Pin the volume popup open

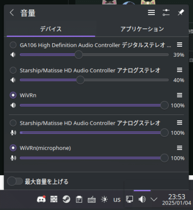pos(181,12)
